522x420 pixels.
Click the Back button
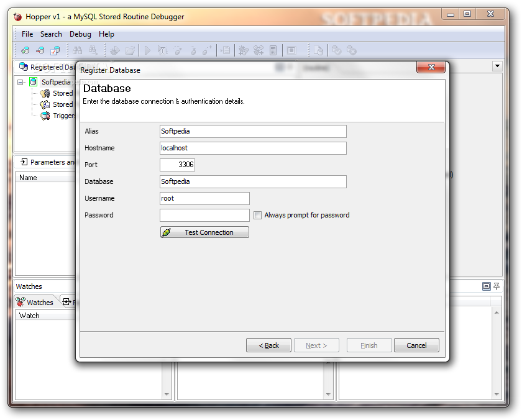pos(268,345)
